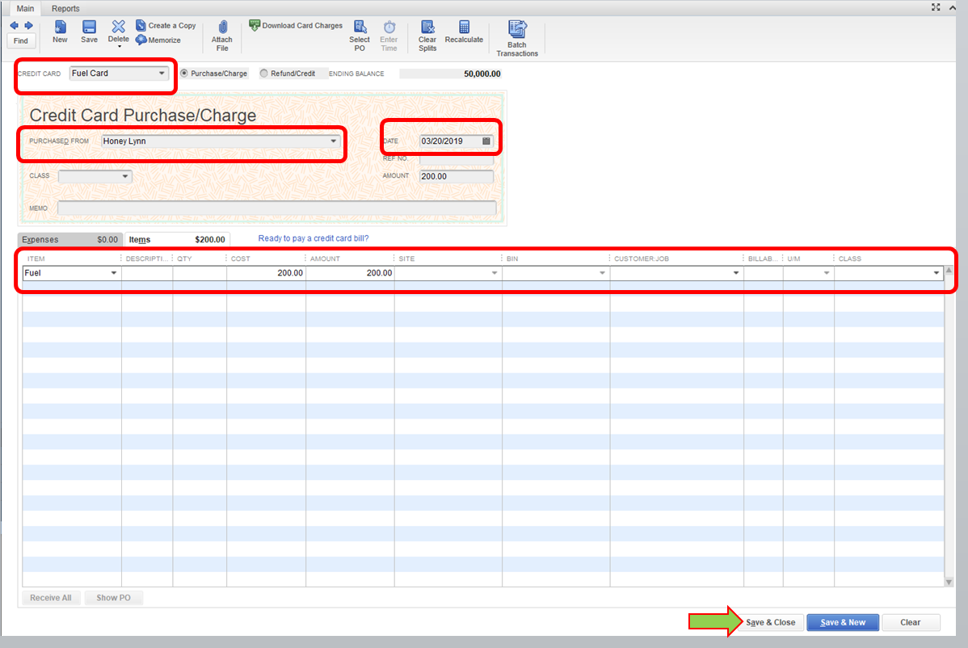Viewport: 968px width, 648px height.
Task: Click the Description cell in the Fuel row
Action: (147, 273)
